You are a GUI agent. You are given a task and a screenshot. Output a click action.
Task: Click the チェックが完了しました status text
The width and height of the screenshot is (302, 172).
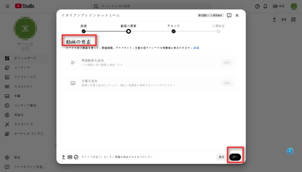click(x=117, y=157)
